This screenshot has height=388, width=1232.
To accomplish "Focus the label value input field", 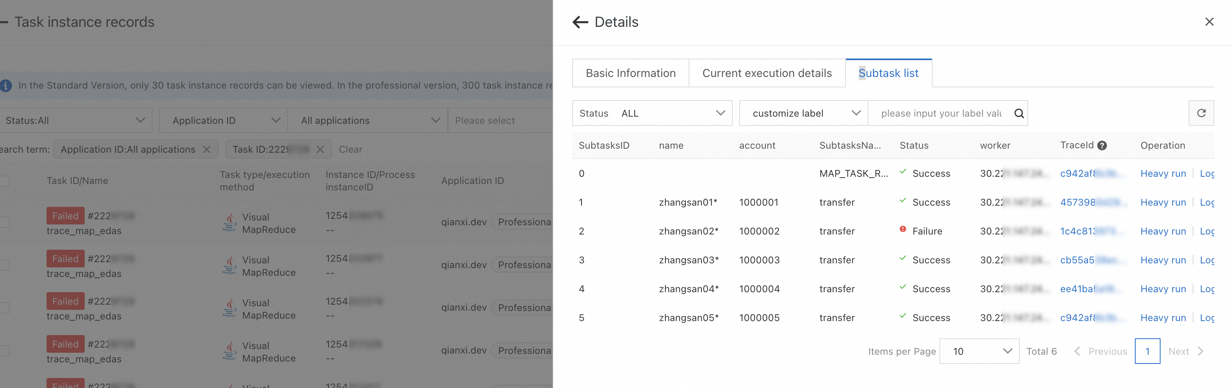I will coord(940,113).
